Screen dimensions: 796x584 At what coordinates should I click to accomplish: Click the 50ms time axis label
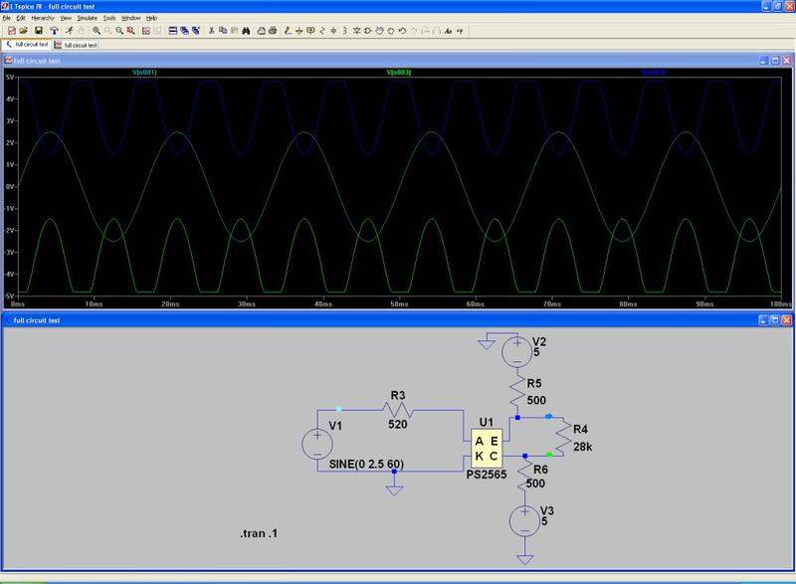pyautogui.click(x=399, y=303)
